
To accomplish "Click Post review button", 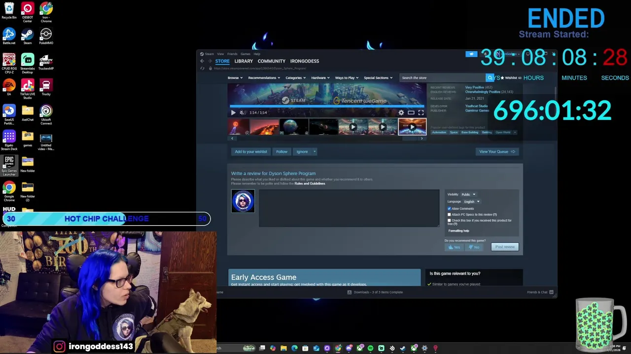I will (505, 247).
